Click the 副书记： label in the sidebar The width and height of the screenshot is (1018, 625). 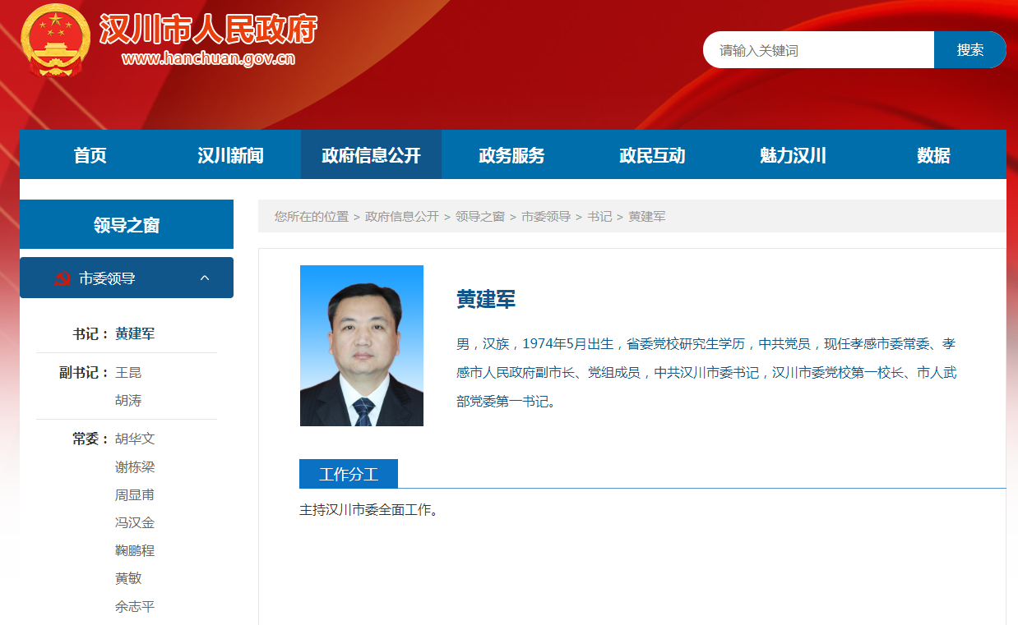pyautogui.click(x=84, y=372)
